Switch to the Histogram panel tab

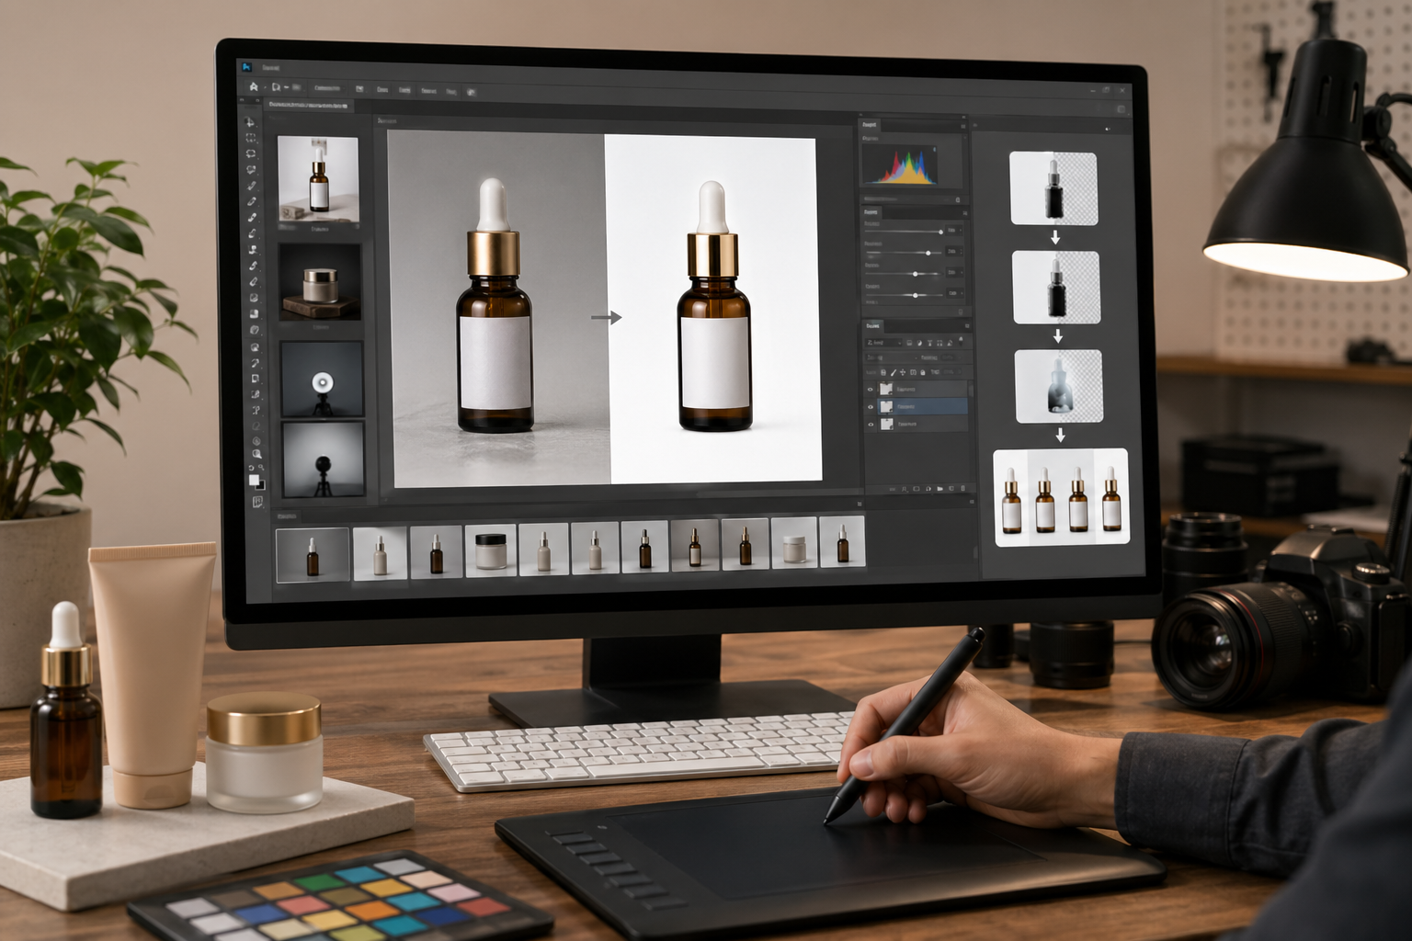869,124
